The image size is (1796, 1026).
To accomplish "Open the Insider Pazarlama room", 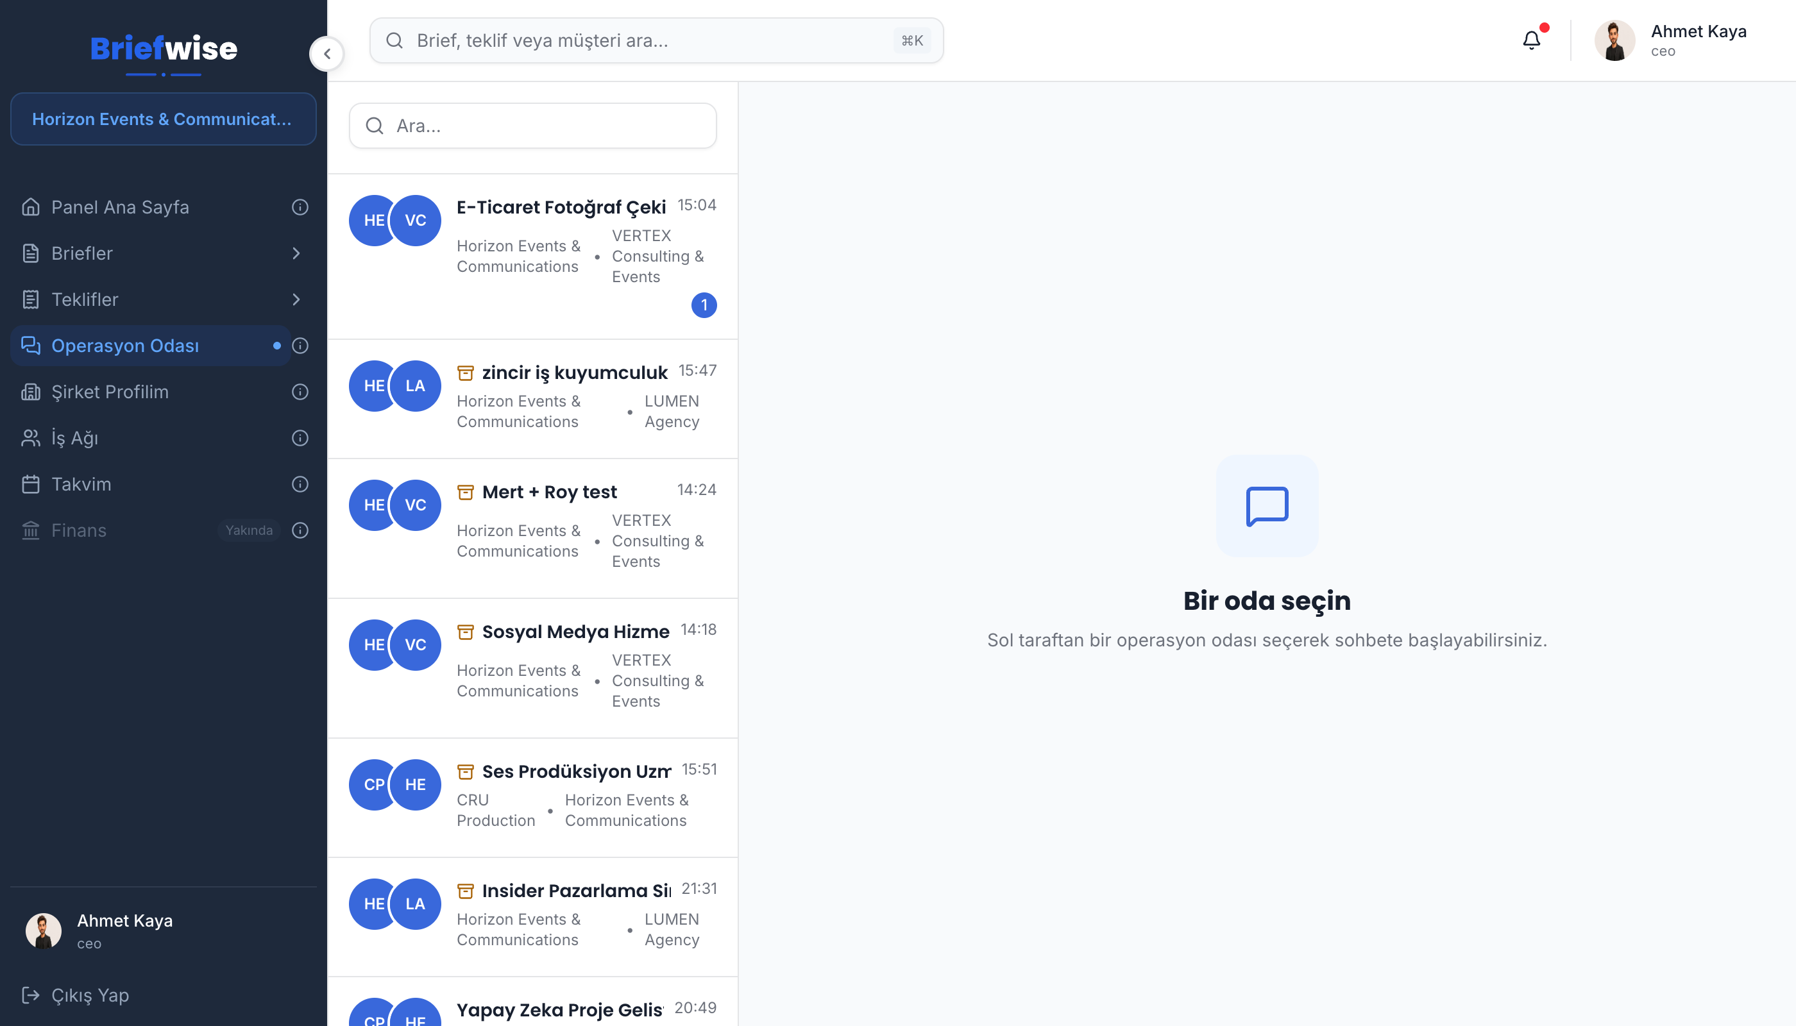I will coord(533,917).
